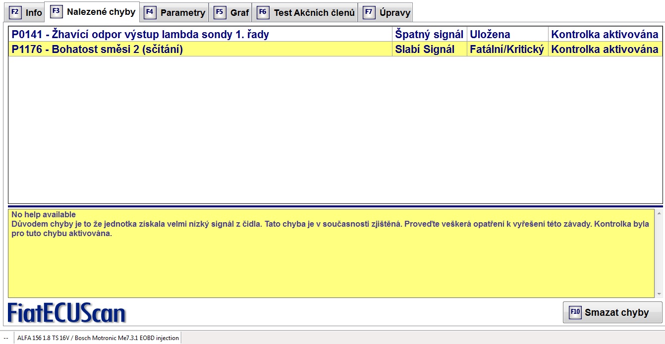
Task: Click the F7 key icon beside Úpravy
Action: click(369, 12)
